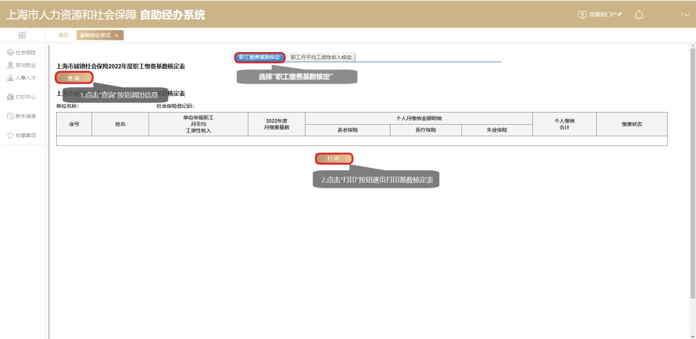
Task: Click the grid menu icon above the sidebar
Action: point(22,35)
